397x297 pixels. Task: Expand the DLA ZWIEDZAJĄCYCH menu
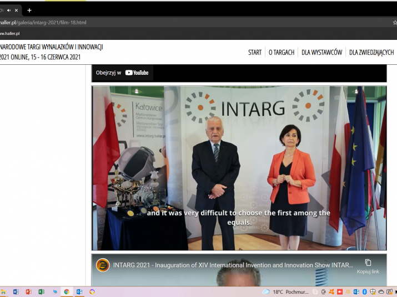(x=371, y=53)
